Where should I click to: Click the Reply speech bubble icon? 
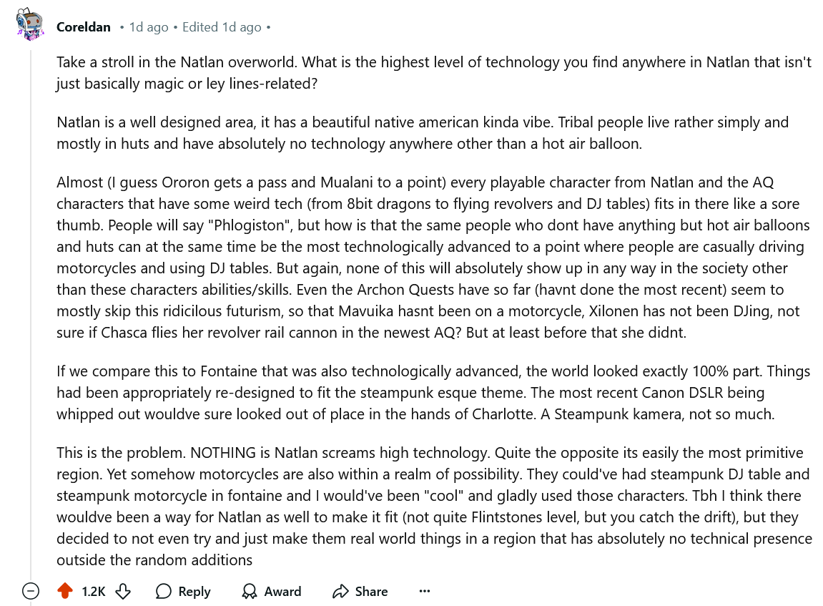pyautogui.click(x=164, y=591)
